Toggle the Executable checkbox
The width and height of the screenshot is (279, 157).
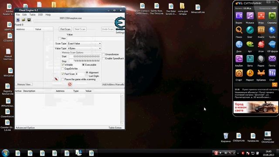(x=83, y=65)
